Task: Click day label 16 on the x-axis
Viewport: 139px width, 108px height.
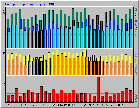Action: click(x=69, y=105)
